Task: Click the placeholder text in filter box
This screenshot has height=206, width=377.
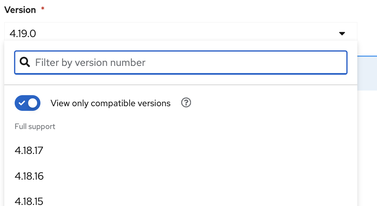Action: [x=90, y=63]
